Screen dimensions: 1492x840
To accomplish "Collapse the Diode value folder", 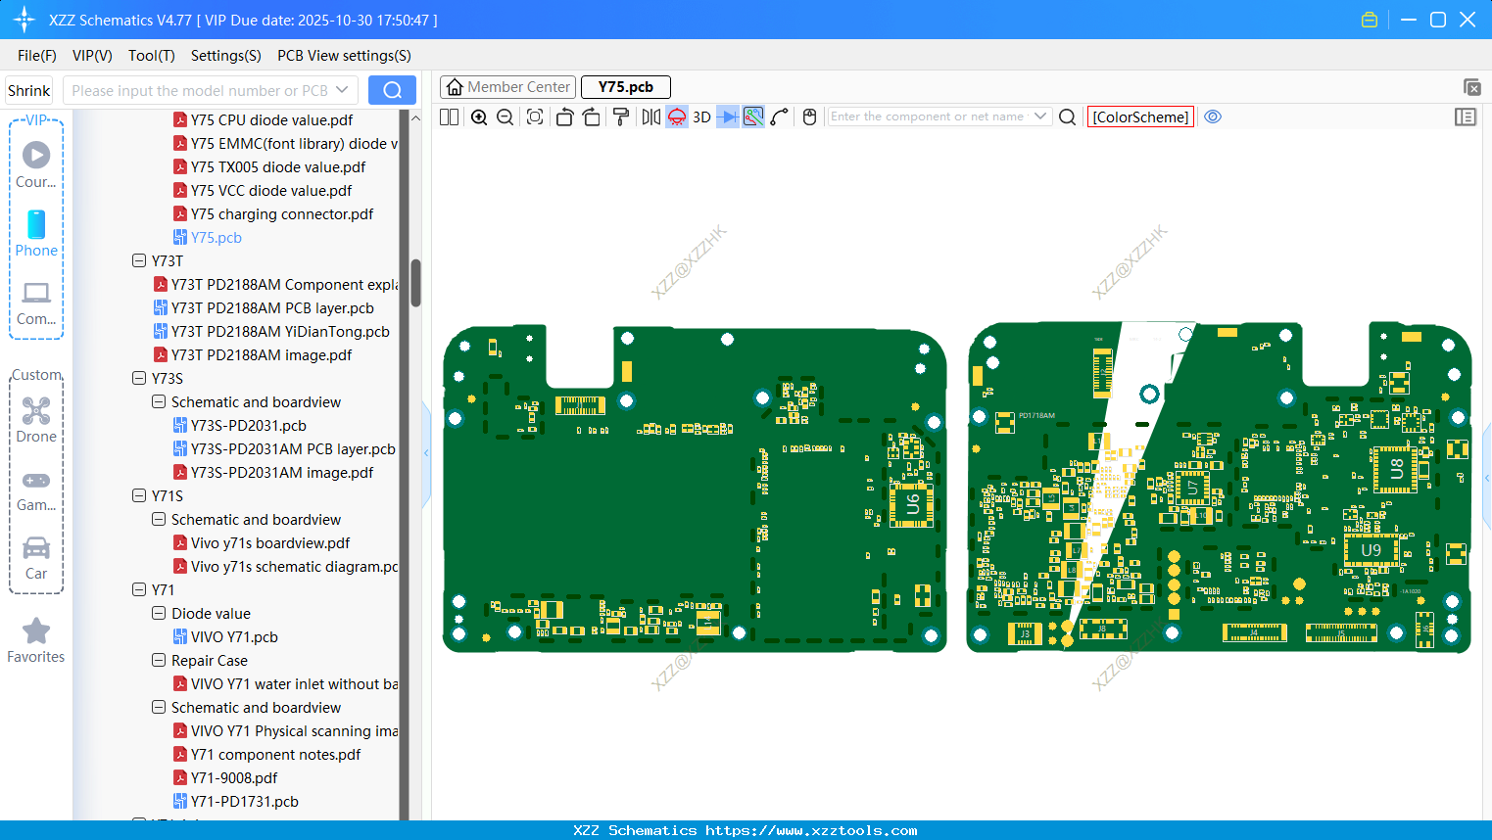I will (159, 614).
